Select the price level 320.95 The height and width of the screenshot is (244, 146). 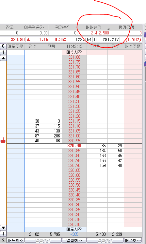(74, 141)
